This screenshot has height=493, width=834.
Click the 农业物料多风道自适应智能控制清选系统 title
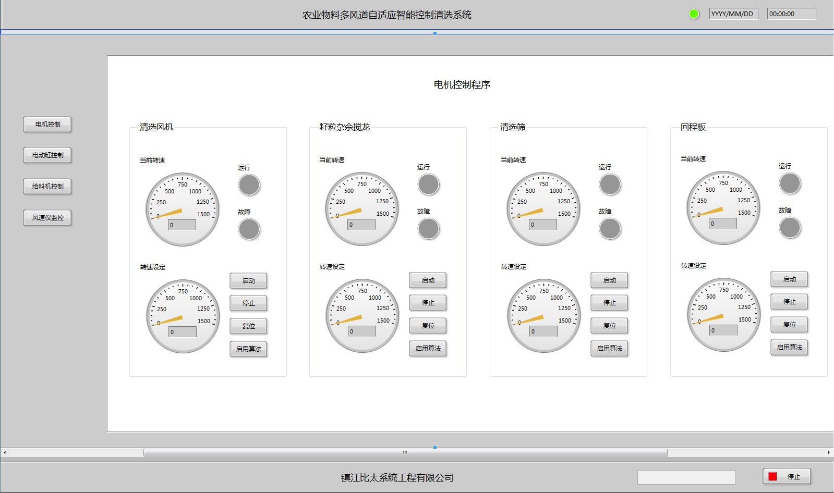tap(387, 15)
